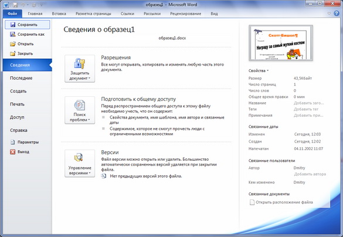
Task: Click the Word application icon in title bar
Action: click(6, 5)
